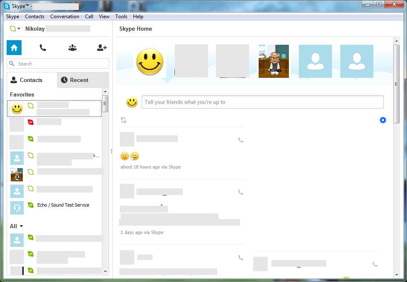Collapse the Favorites group header
Screen dimensions: 407x282
point(22,94)
